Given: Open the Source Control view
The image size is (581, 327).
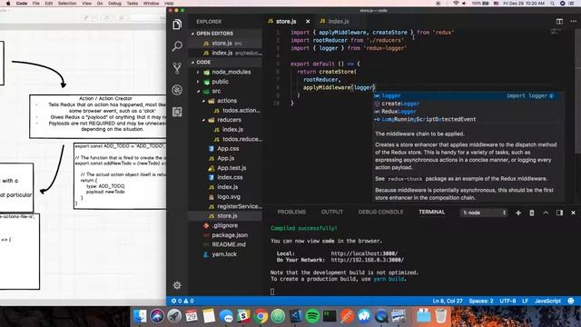Looking at the screenshot, I should coord(177,68).
